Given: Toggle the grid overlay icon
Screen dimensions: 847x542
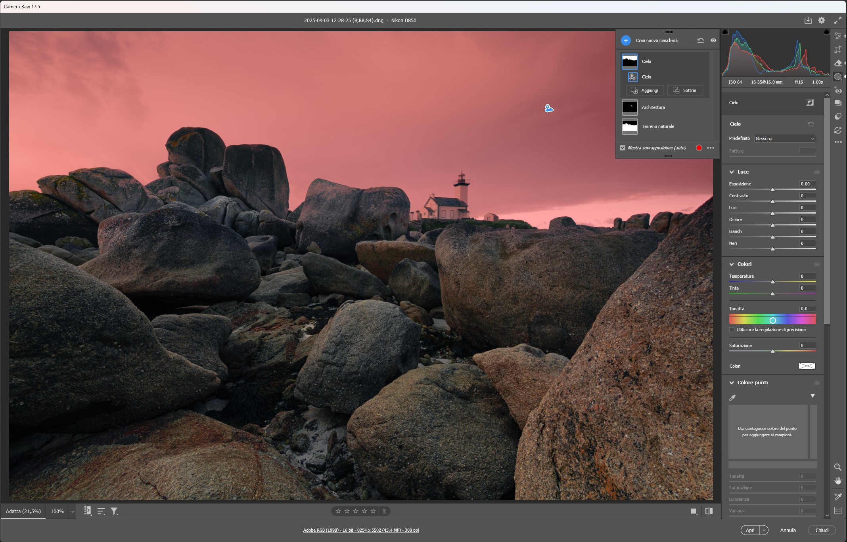Looking at the screenshot, I should (x=837, y=510).
